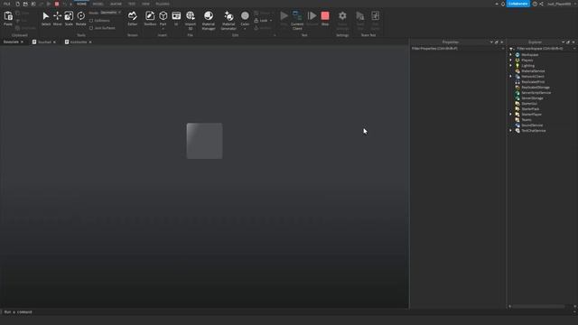The height and width of the screenshot is (325, 578).
Task: Switch to the MODEL ribbon tab
Action: [98, 4]
